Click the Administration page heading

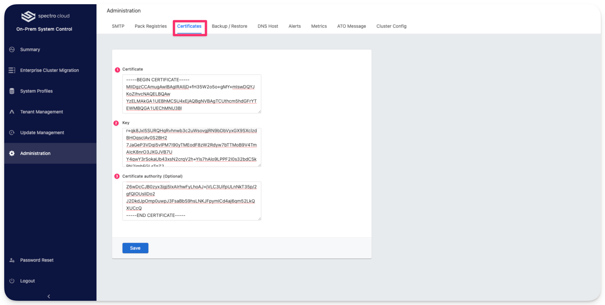[124, 11]
